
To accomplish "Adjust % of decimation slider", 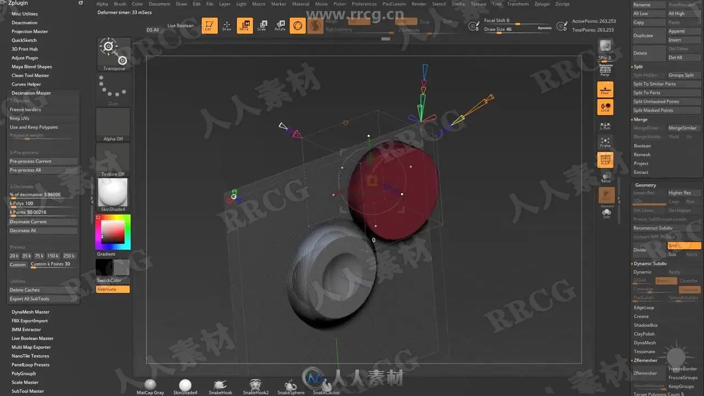I will tap(43, 195).
